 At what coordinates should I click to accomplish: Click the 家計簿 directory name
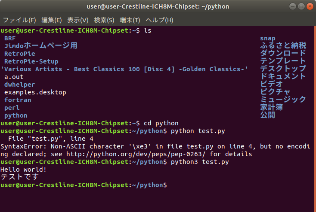272,107
